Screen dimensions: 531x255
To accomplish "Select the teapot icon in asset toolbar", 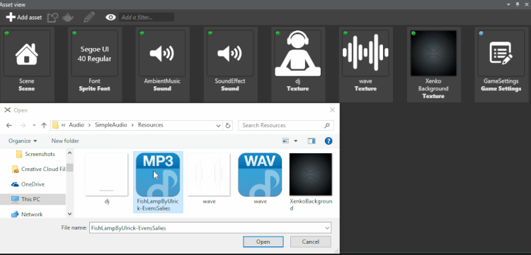I will coord(69,17).
